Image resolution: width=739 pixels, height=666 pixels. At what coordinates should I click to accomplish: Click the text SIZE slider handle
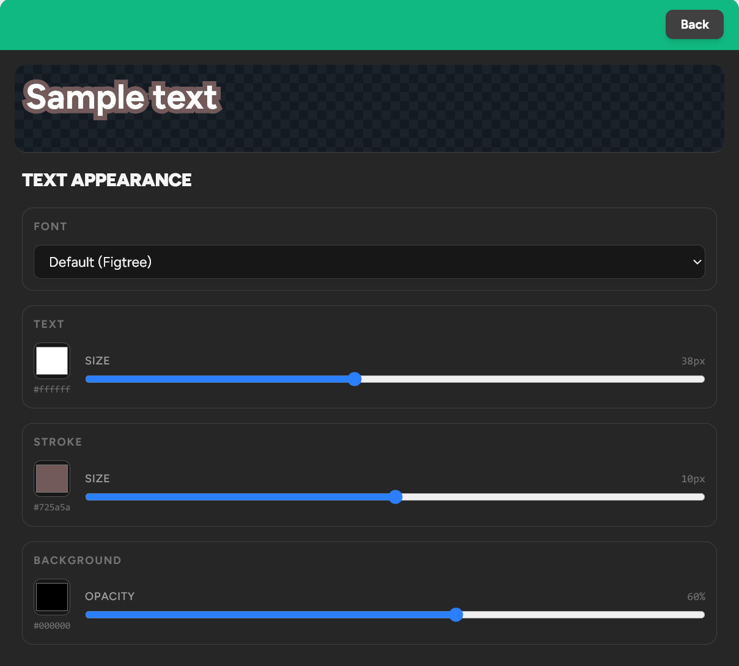click(355, 379)
